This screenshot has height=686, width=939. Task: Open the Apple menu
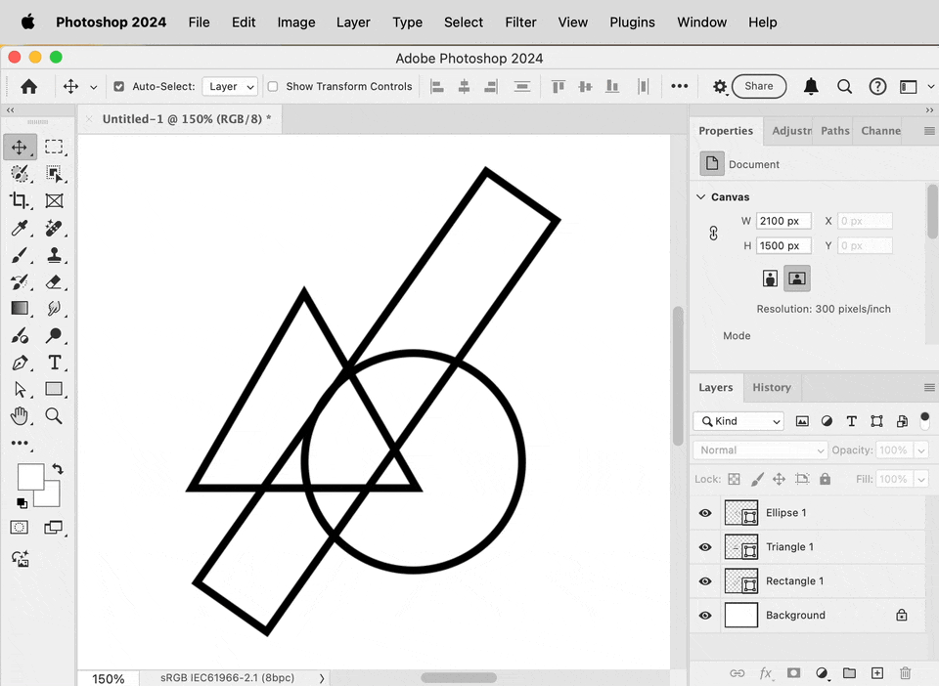27,22
